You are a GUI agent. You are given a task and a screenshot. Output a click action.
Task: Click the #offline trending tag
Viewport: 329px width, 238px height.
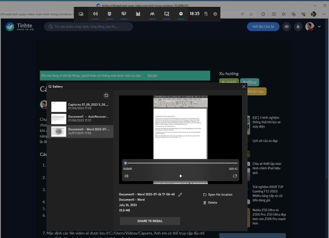point(250,82)
